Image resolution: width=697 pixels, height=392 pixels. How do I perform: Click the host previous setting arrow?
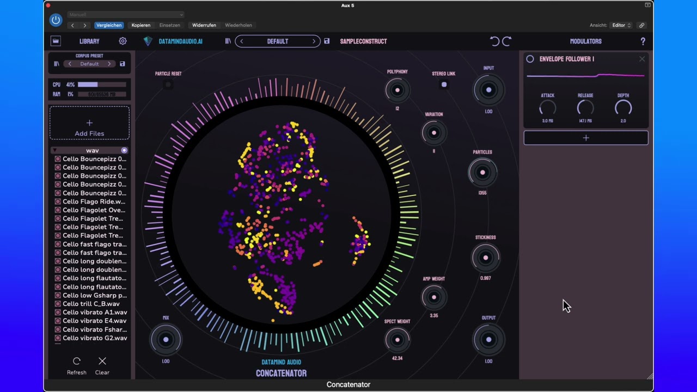tap(72, 25)
